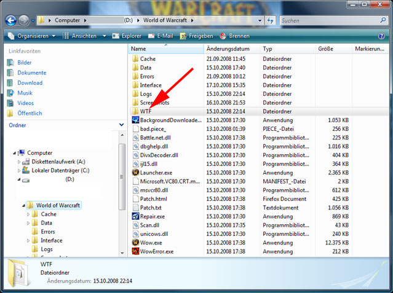Click the Dokumente favorites icon
Viewport: 393px width, 293px height.
(10, 72)
